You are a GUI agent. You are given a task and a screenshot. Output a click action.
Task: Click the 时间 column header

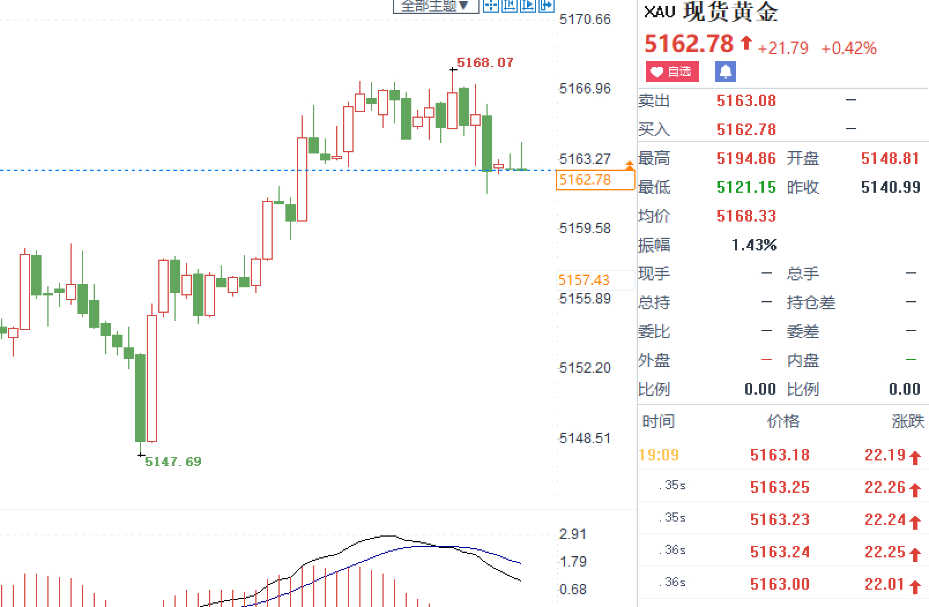pos(659,422)
